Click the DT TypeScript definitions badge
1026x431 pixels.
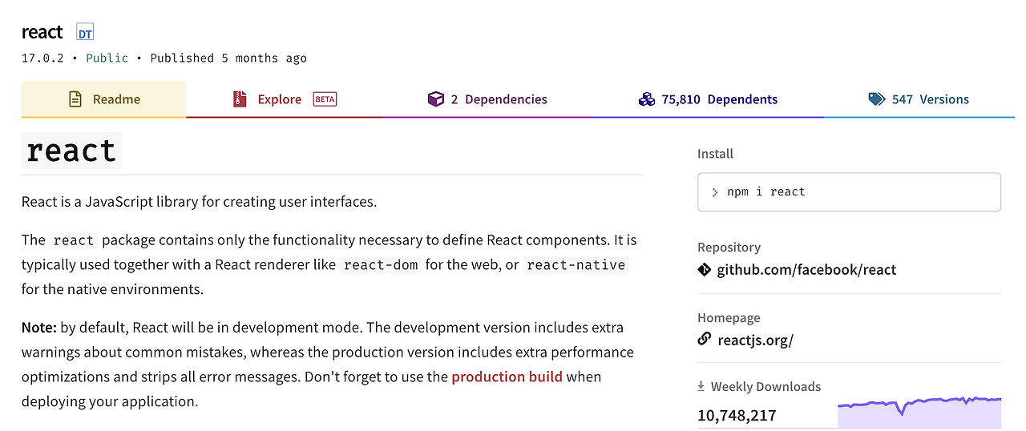[85, 33]
